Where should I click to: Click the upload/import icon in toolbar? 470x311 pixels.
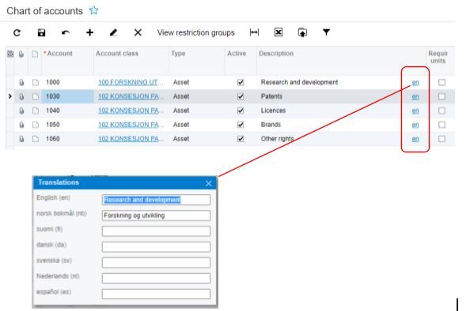point(302,32)
